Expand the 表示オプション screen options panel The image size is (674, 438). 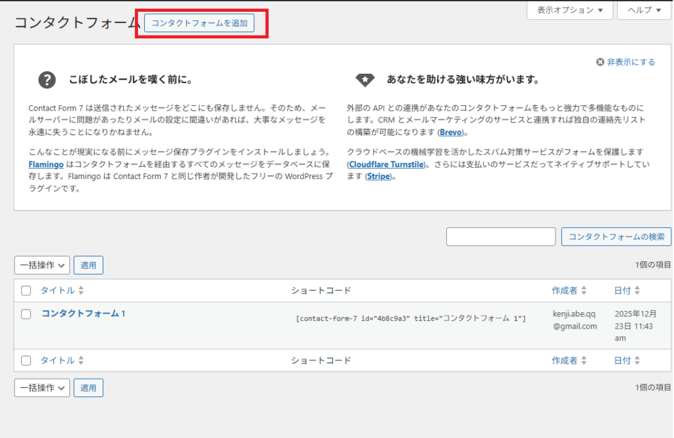click(569, 10)
